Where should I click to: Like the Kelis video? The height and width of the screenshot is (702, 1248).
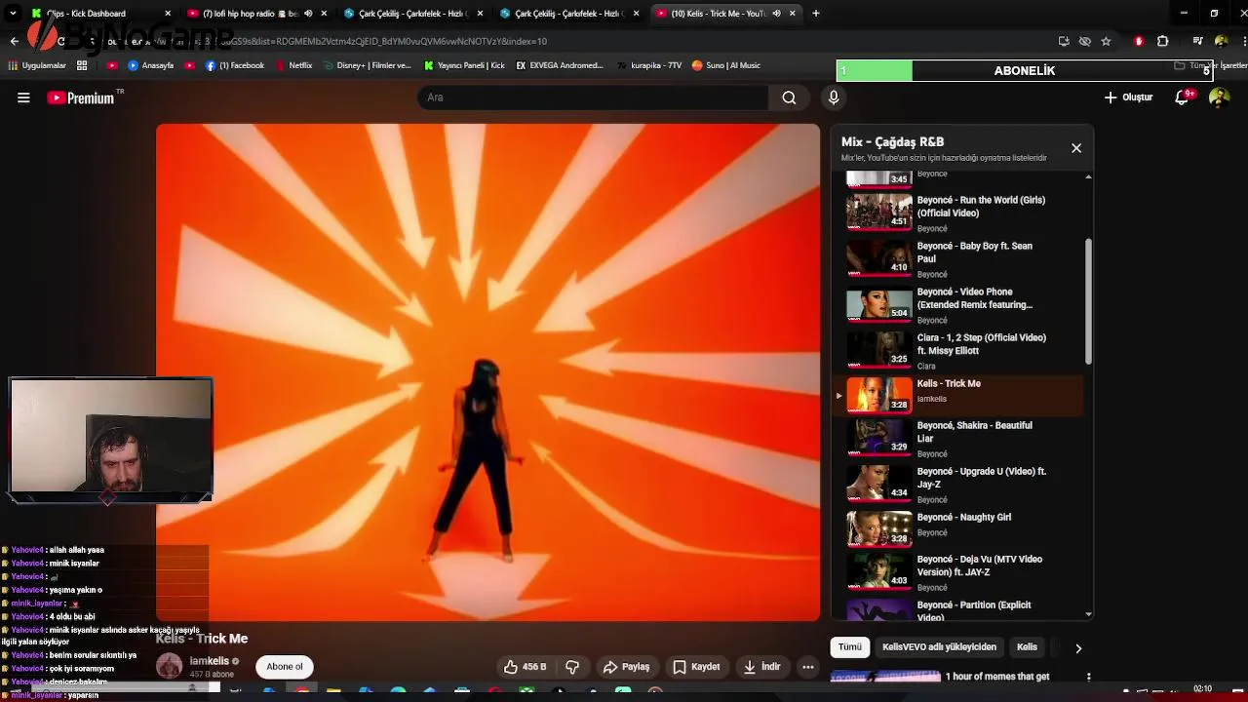(525, 667)
